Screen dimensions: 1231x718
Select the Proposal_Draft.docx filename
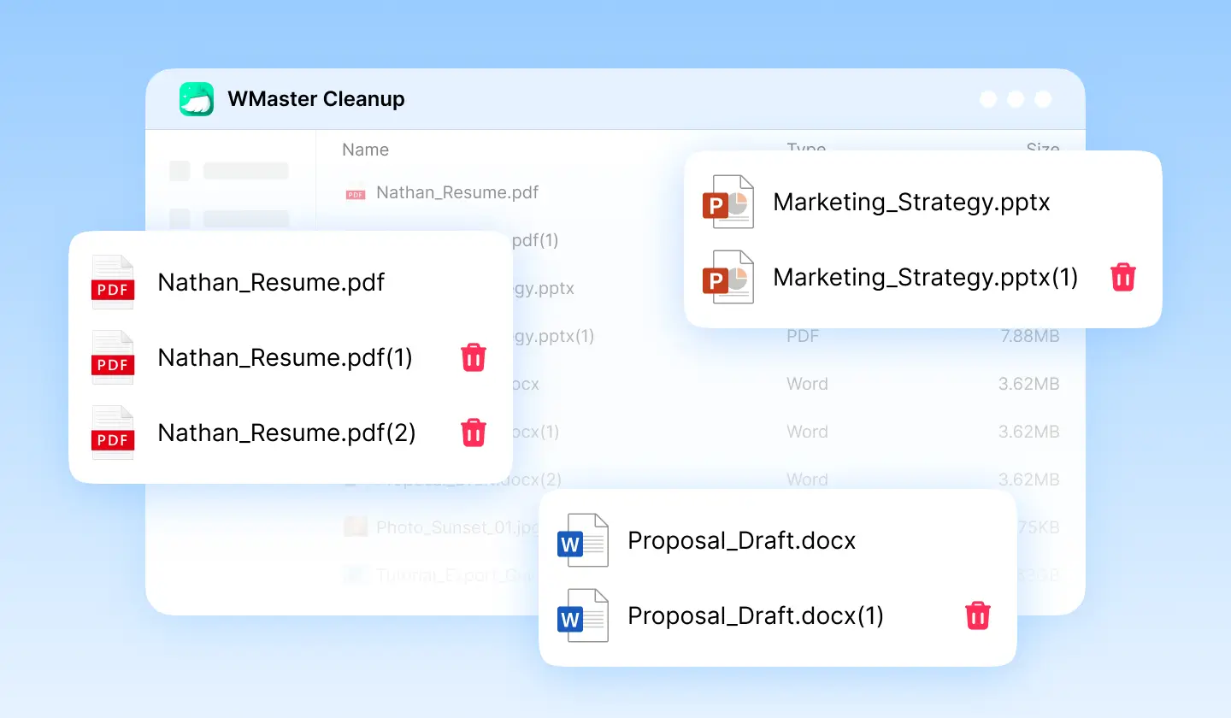(x=741, y=540)
